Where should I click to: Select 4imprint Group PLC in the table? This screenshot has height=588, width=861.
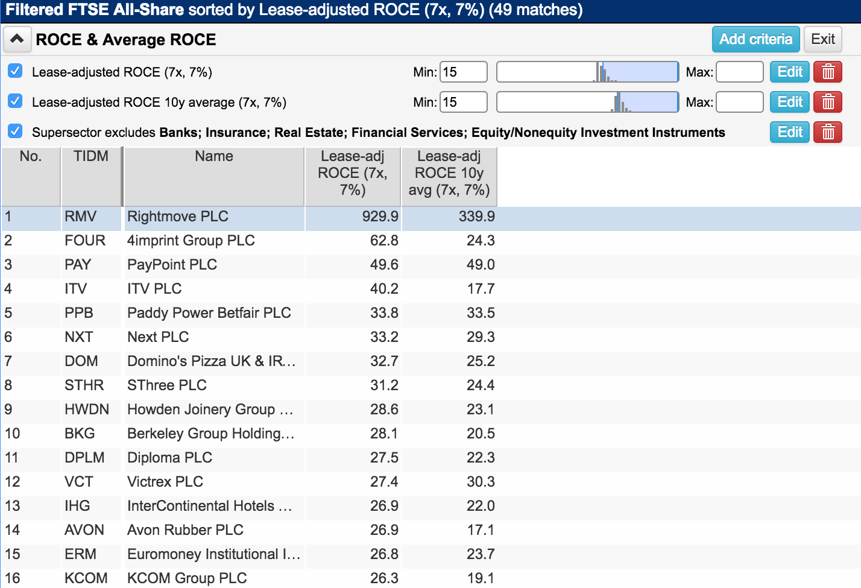[x=191, y=241]
